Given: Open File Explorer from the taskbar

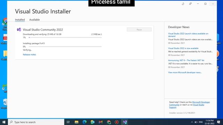Looking at the screenshot, I should [x=77, y=122].
